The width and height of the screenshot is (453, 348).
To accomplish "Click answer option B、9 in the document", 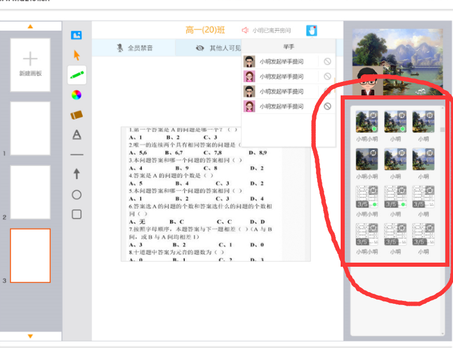I will coord(182,168).
